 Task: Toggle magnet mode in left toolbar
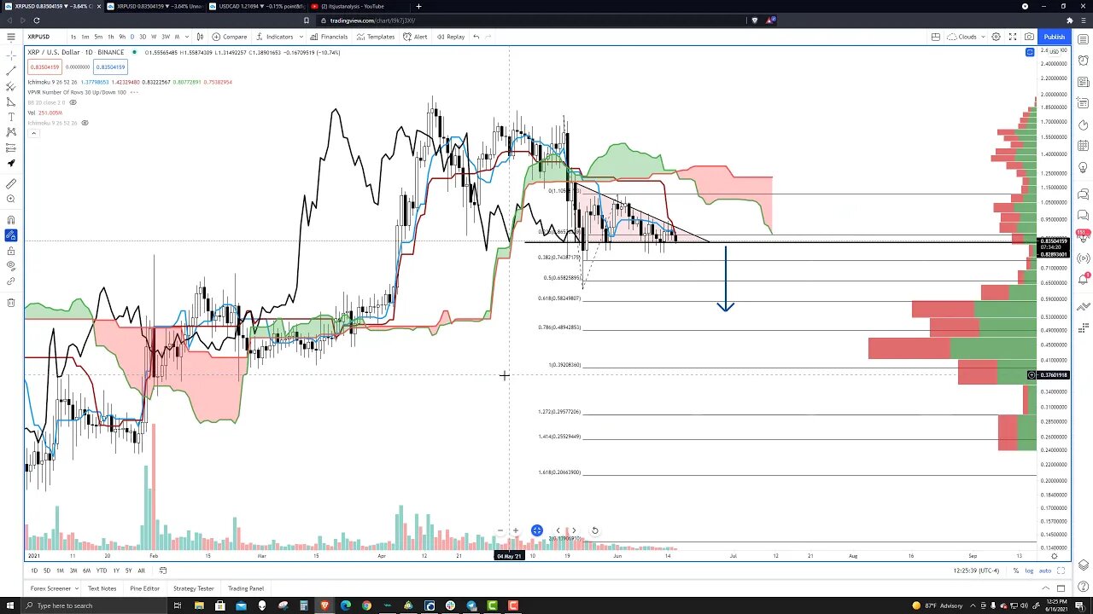[10, 220]
